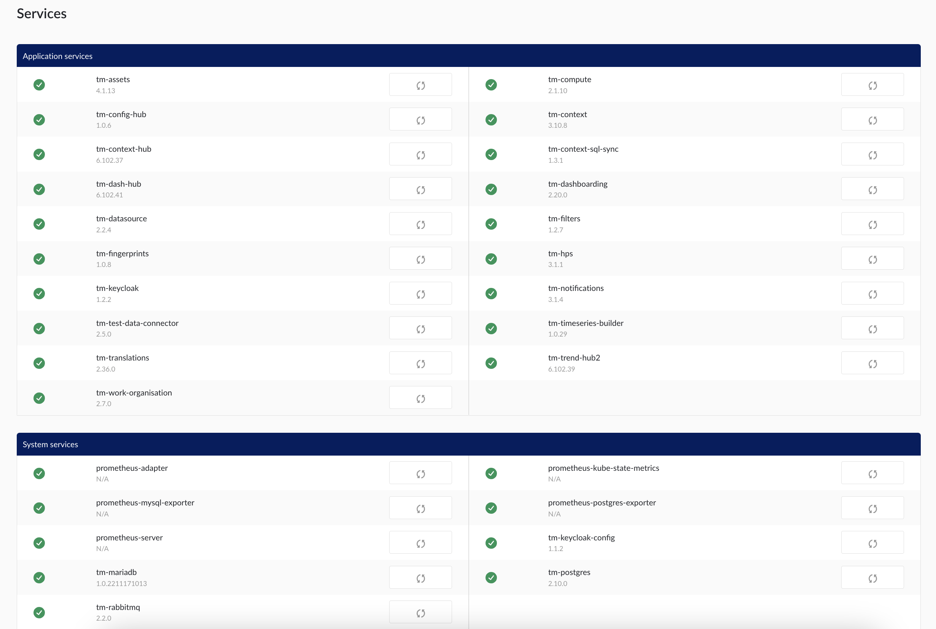Click the tm-context-hub service name
936x629 pixels.
coord(124,149)
